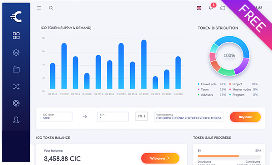Click the Team legend entry
Viewport: 272px width, 165px height.
coord(212,90)
